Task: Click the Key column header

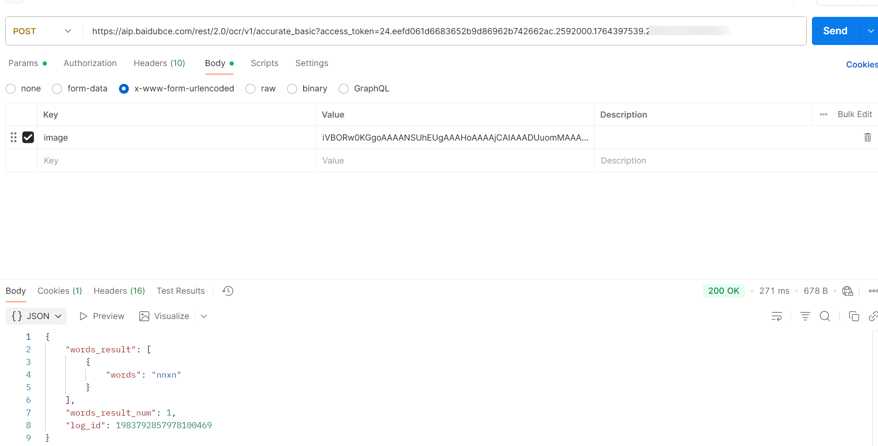Action: pos(51,115)
